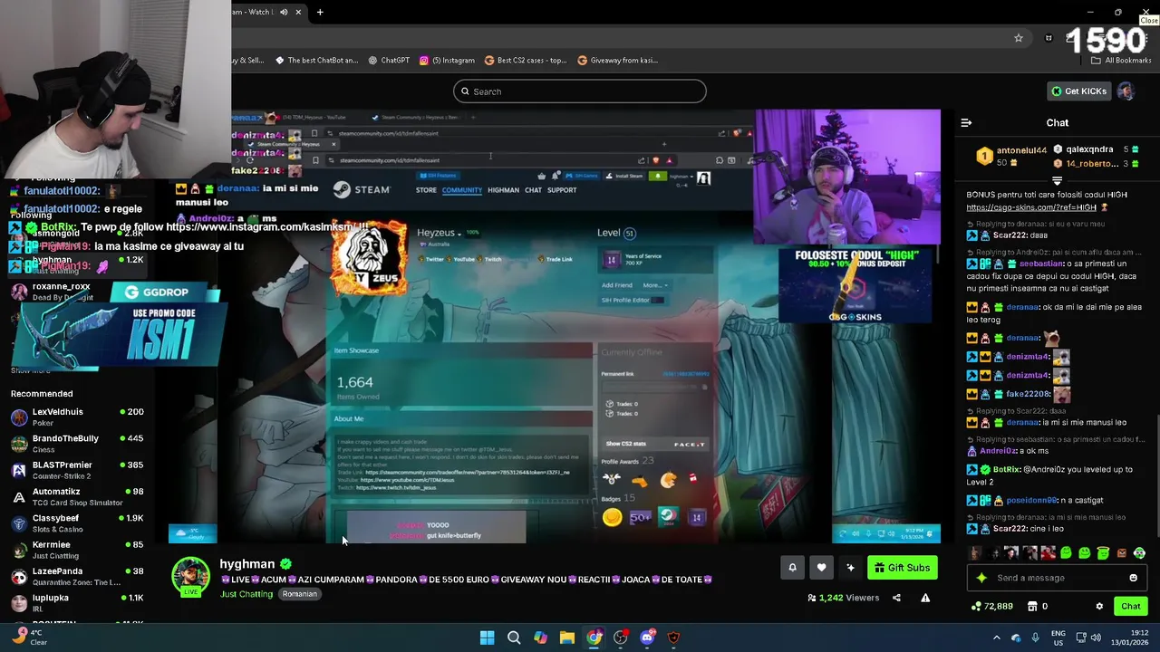
Task: Click the heart follow icon
Action: pyautogui.click(x=821, y=568)
